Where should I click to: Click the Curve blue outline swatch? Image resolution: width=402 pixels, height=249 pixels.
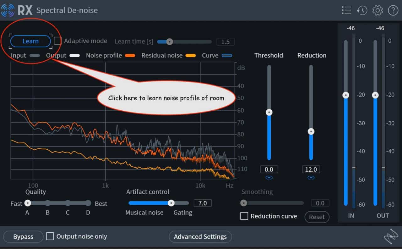coord(227,56)
